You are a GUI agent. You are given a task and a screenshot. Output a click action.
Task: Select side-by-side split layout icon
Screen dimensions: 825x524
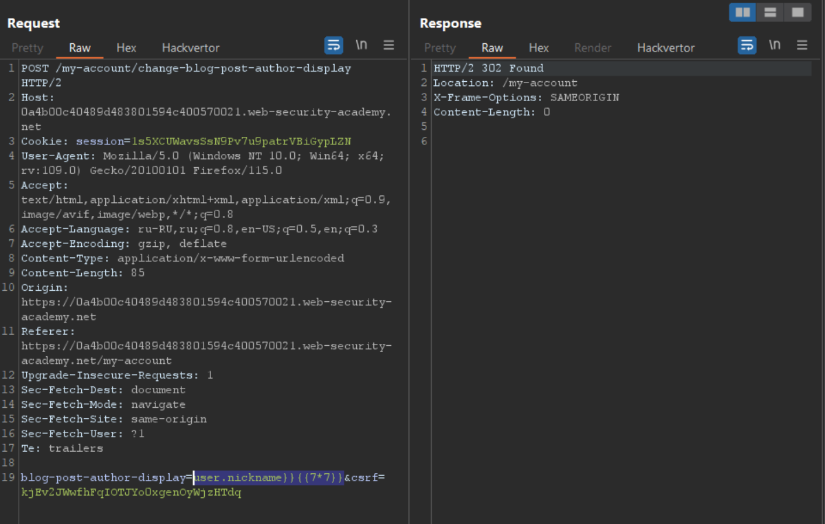(742, 12)
